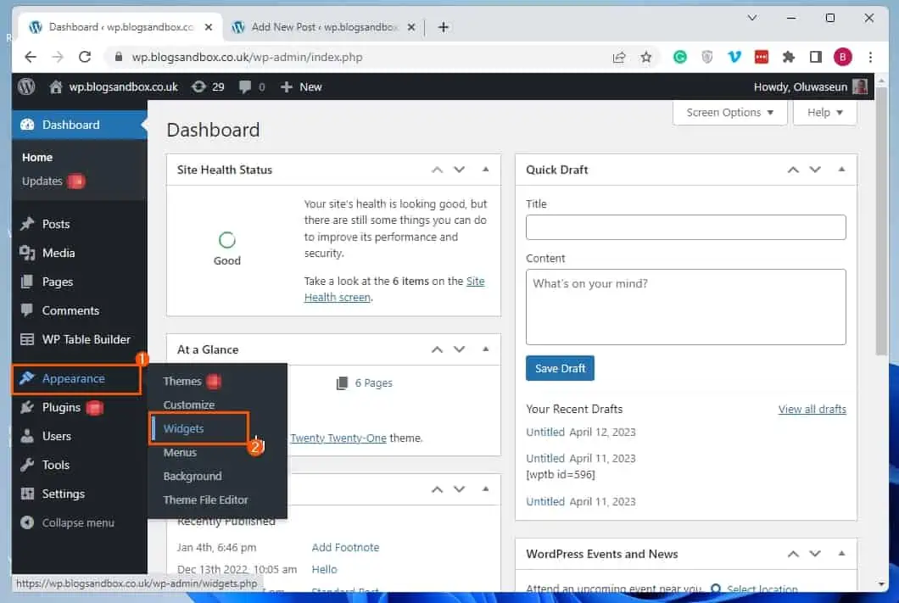Open the Chrome three-dot menu
Screen dimensions: 899x603
(x=870, y=57)
